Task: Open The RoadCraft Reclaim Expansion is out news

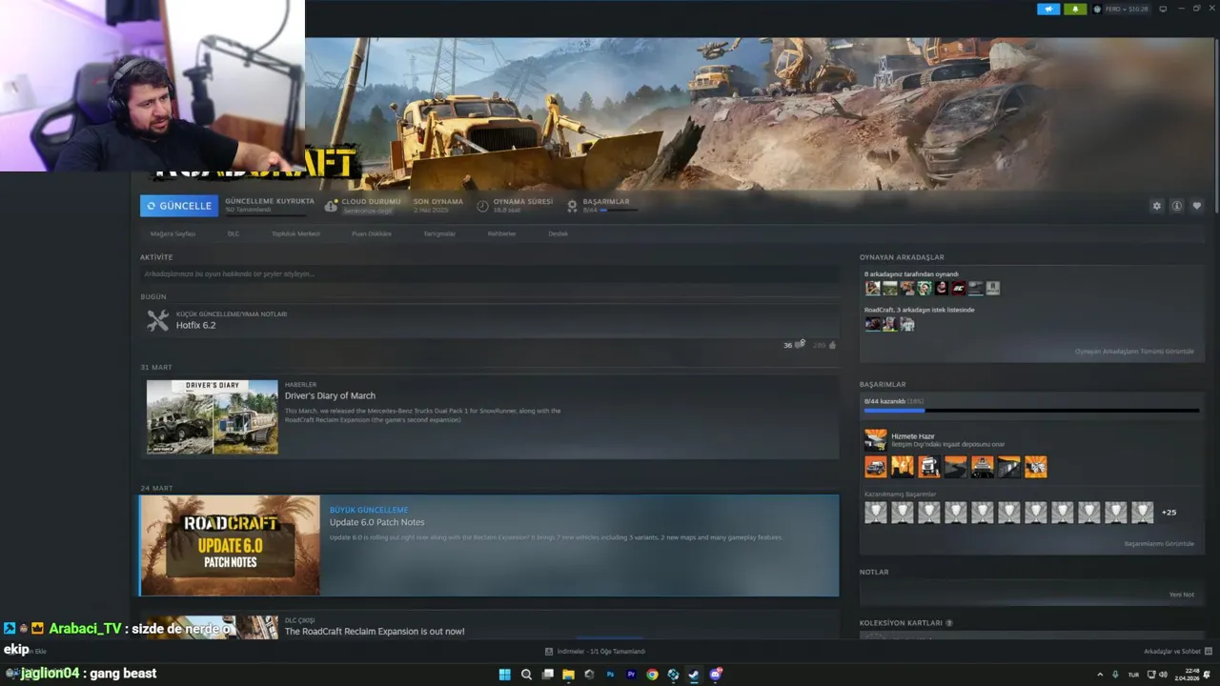Action: point(375,632)
